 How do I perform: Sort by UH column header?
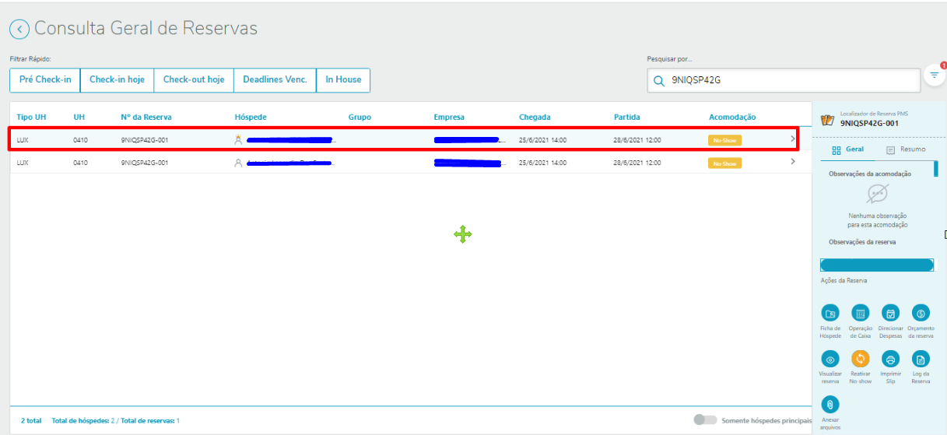(x=79, y=117)
